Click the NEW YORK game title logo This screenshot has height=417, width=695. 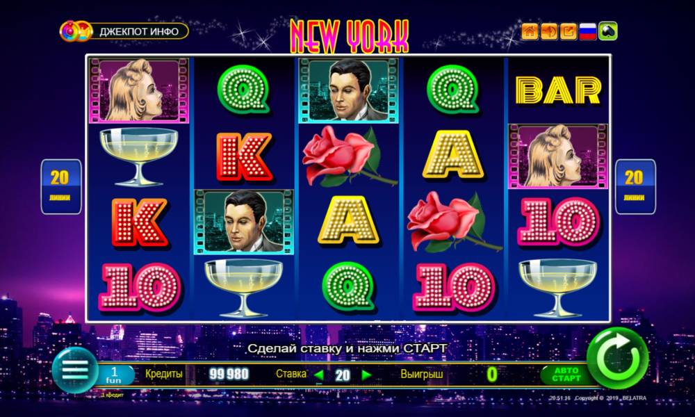349,36
